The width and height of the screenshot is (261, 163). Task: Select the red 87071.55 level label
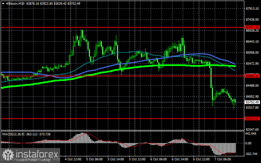(x=252, y=27)
